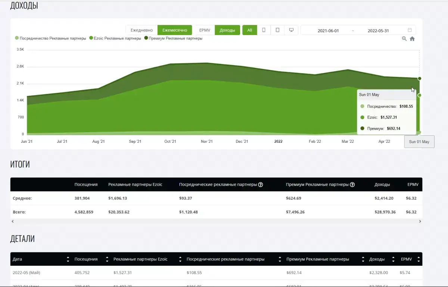Switch chart to Ежедневно view

[141, 30]
